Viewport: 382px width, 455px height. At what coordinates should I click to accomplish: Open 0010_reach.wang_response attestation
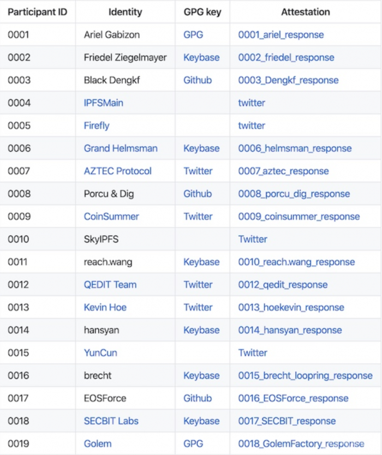tap(296, 262)
